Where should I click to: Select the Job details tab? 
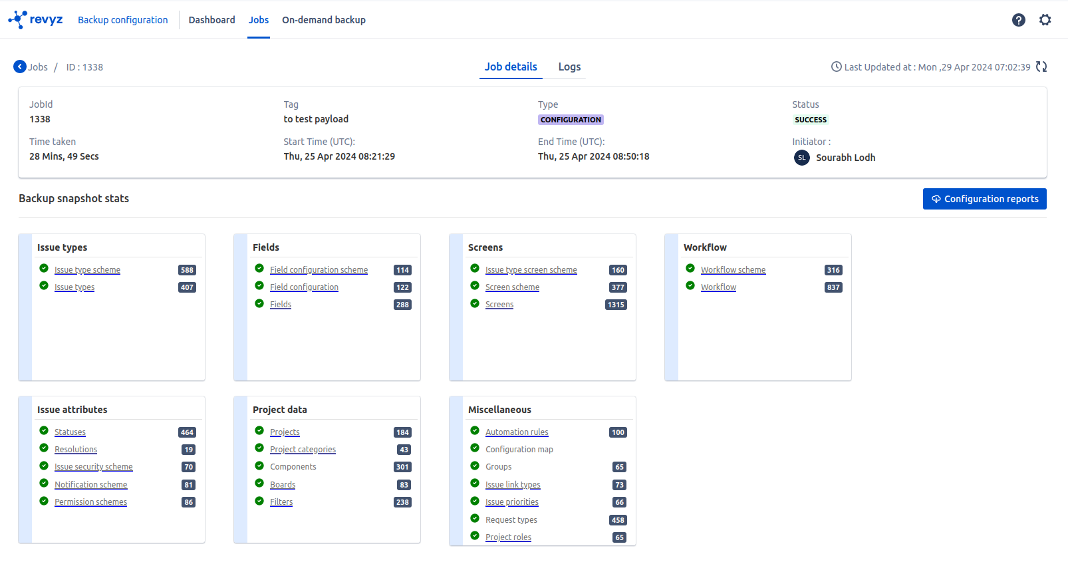click(510, 67)
